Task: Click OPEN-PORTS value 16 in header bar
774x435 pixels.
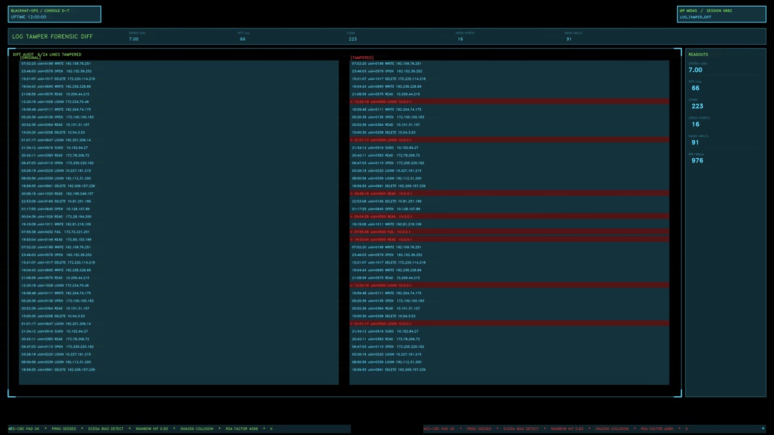Action: 460,39
